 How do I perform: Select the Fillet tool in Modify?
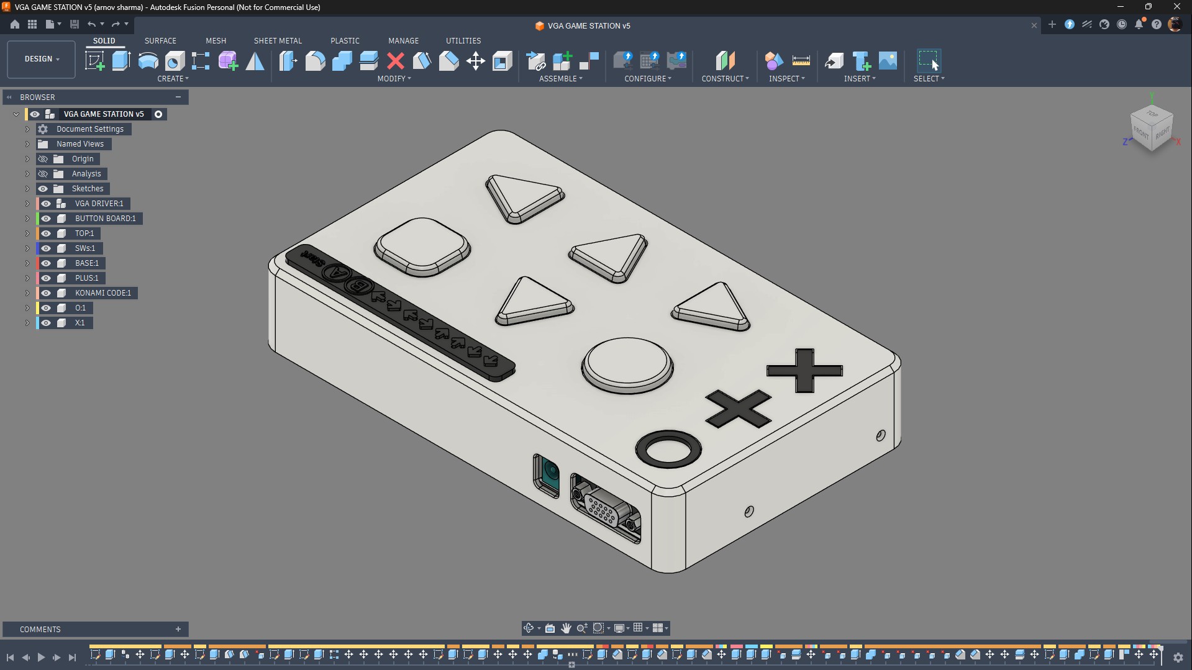(x=315, y=61)
